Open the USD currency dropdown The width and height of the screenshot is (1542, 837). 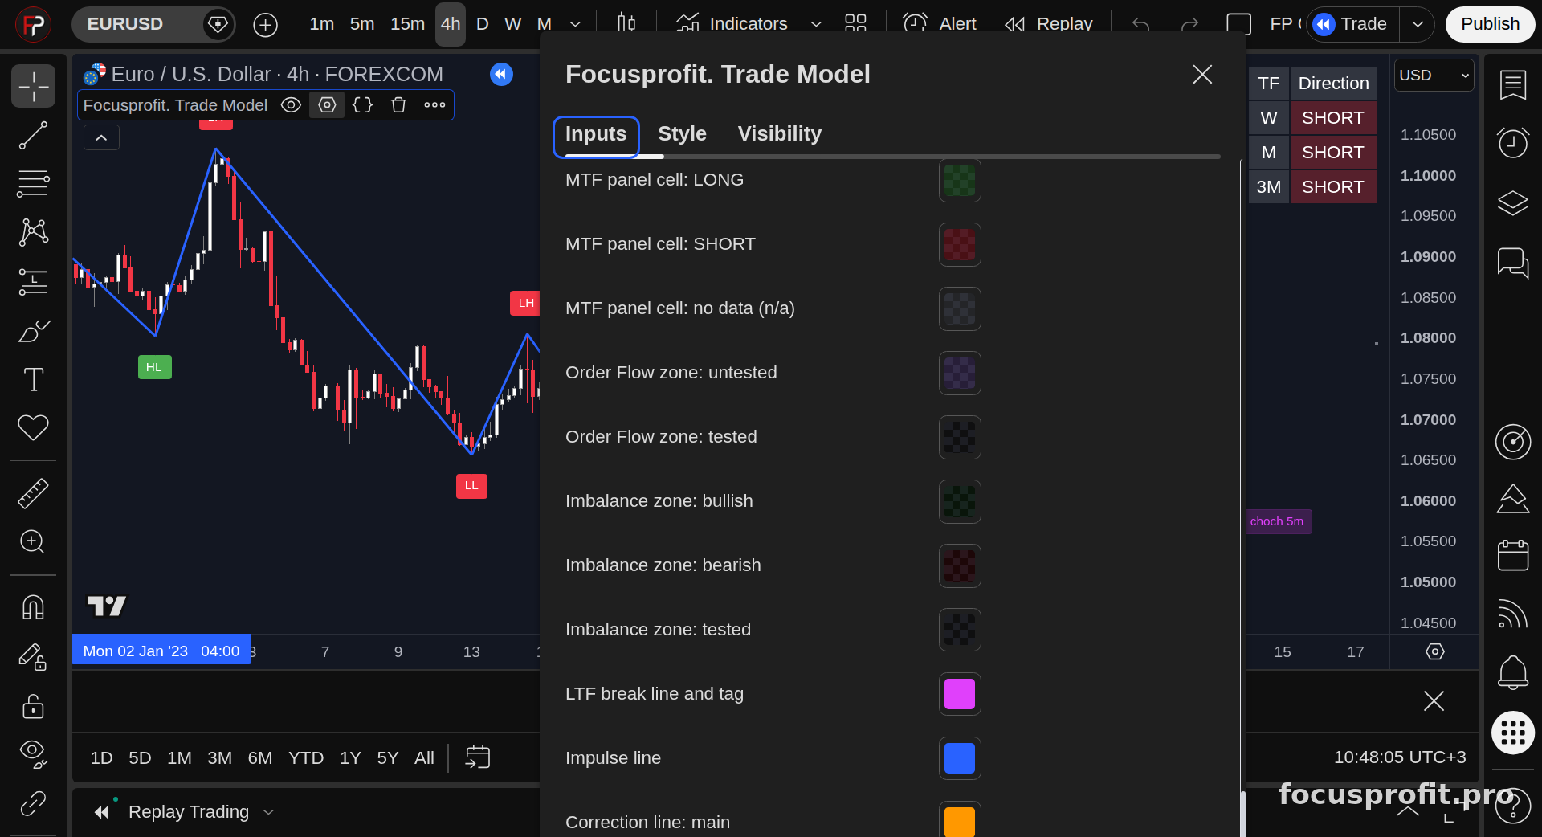coord(1434,75)
